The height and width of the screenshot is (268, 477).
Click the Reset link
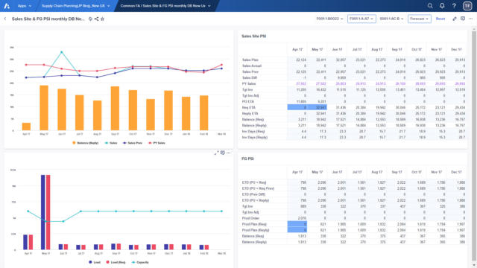pyautogui.click(x=440, y=19)
